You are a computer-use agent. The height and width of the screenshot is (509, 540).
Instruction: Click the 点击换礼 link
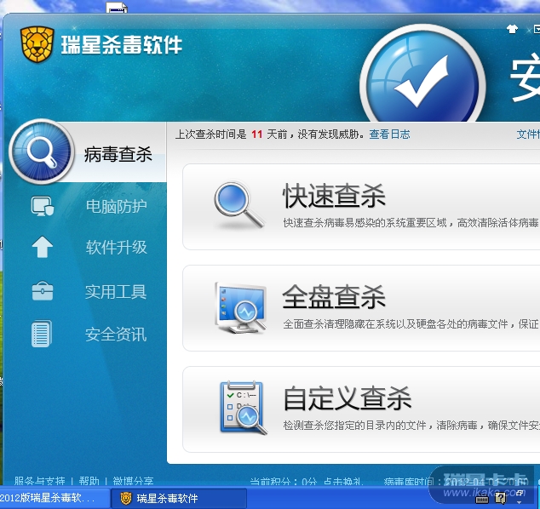(x=343, y=481)
